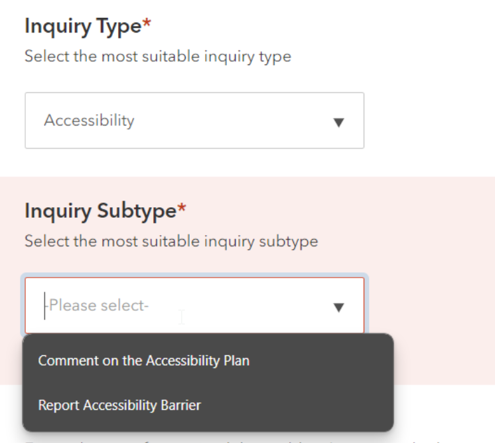Click the text caret before Please select
Screen dimensions: 495x443
coord(45,306)
